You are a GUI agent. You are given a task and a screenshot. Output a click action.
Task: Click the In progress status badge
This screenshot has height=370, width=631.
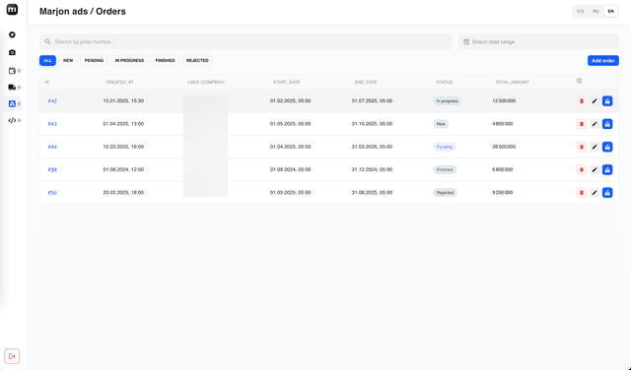[x=447, y=100]
